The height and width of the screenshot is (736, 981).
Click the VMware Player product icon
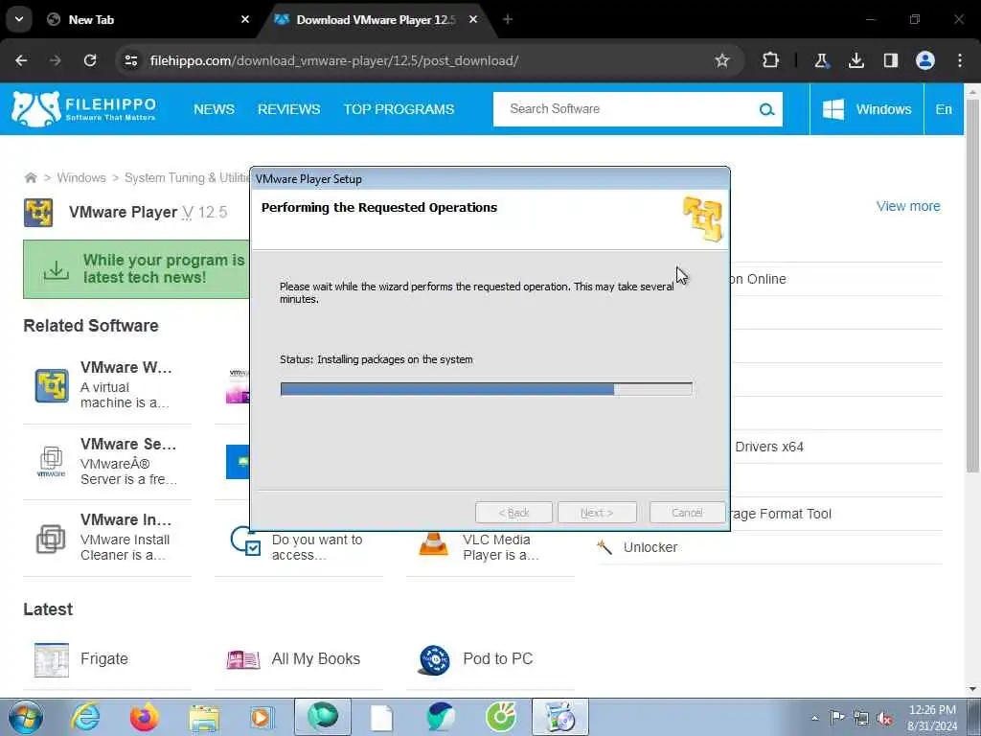(x=38, y=212)
